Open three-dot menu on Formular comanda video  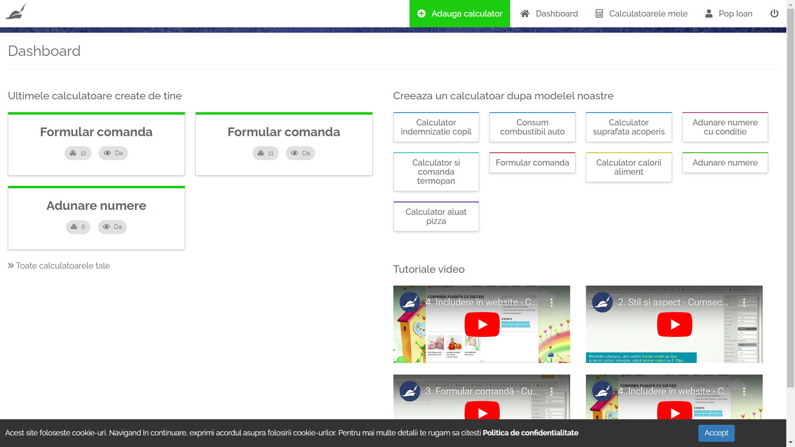[x=552, y=392]
